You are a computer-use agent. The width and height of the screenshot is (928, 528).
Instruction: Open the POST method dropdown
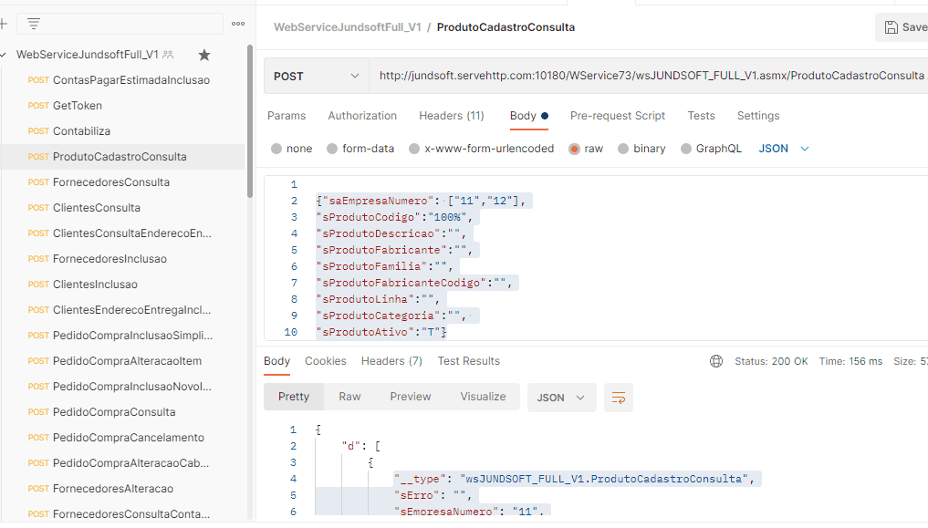pos(317,77)
